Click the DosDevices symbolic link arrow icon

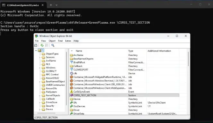(x=72, y=106)
